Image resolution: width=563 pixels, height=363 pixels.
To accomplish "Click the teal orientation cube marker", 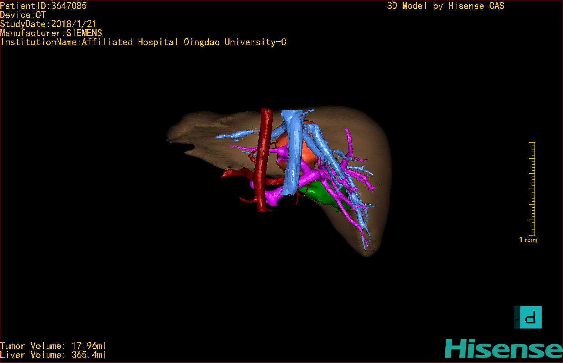I will click(528, 317).
